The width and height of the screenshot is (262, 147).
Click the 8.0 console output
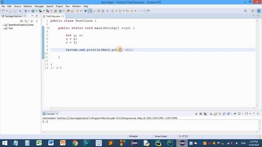45,122
